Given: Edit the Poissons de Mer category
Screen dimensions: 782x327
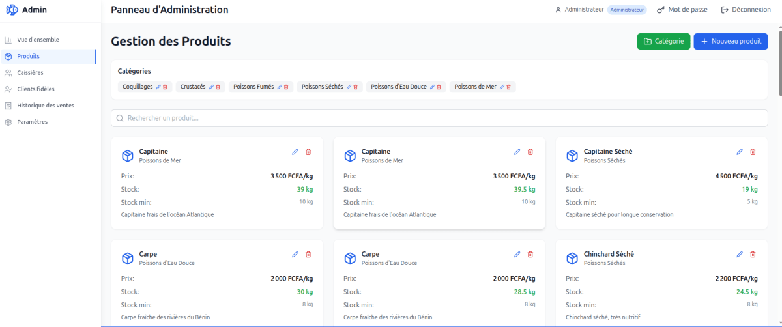Looking at the screenshot, I should click(502, 87).
